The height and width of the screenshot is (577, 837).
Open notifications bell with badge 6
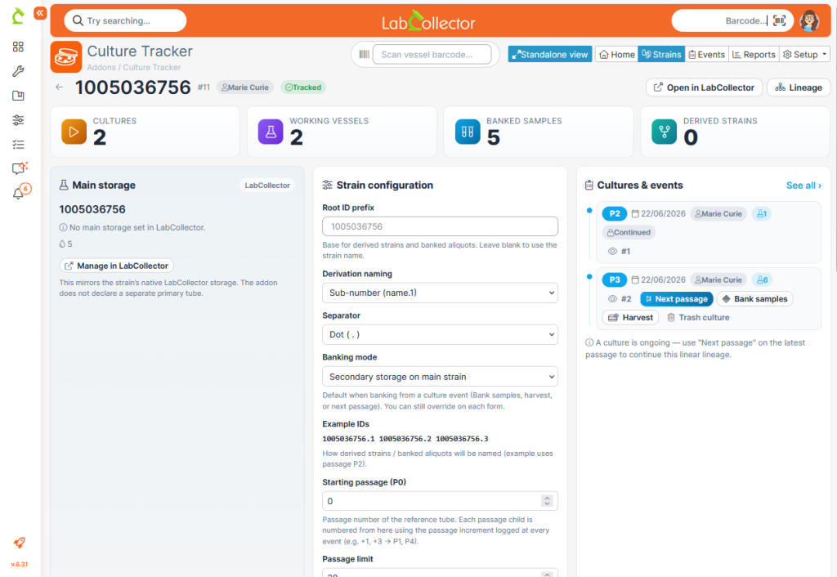point(20,192)
